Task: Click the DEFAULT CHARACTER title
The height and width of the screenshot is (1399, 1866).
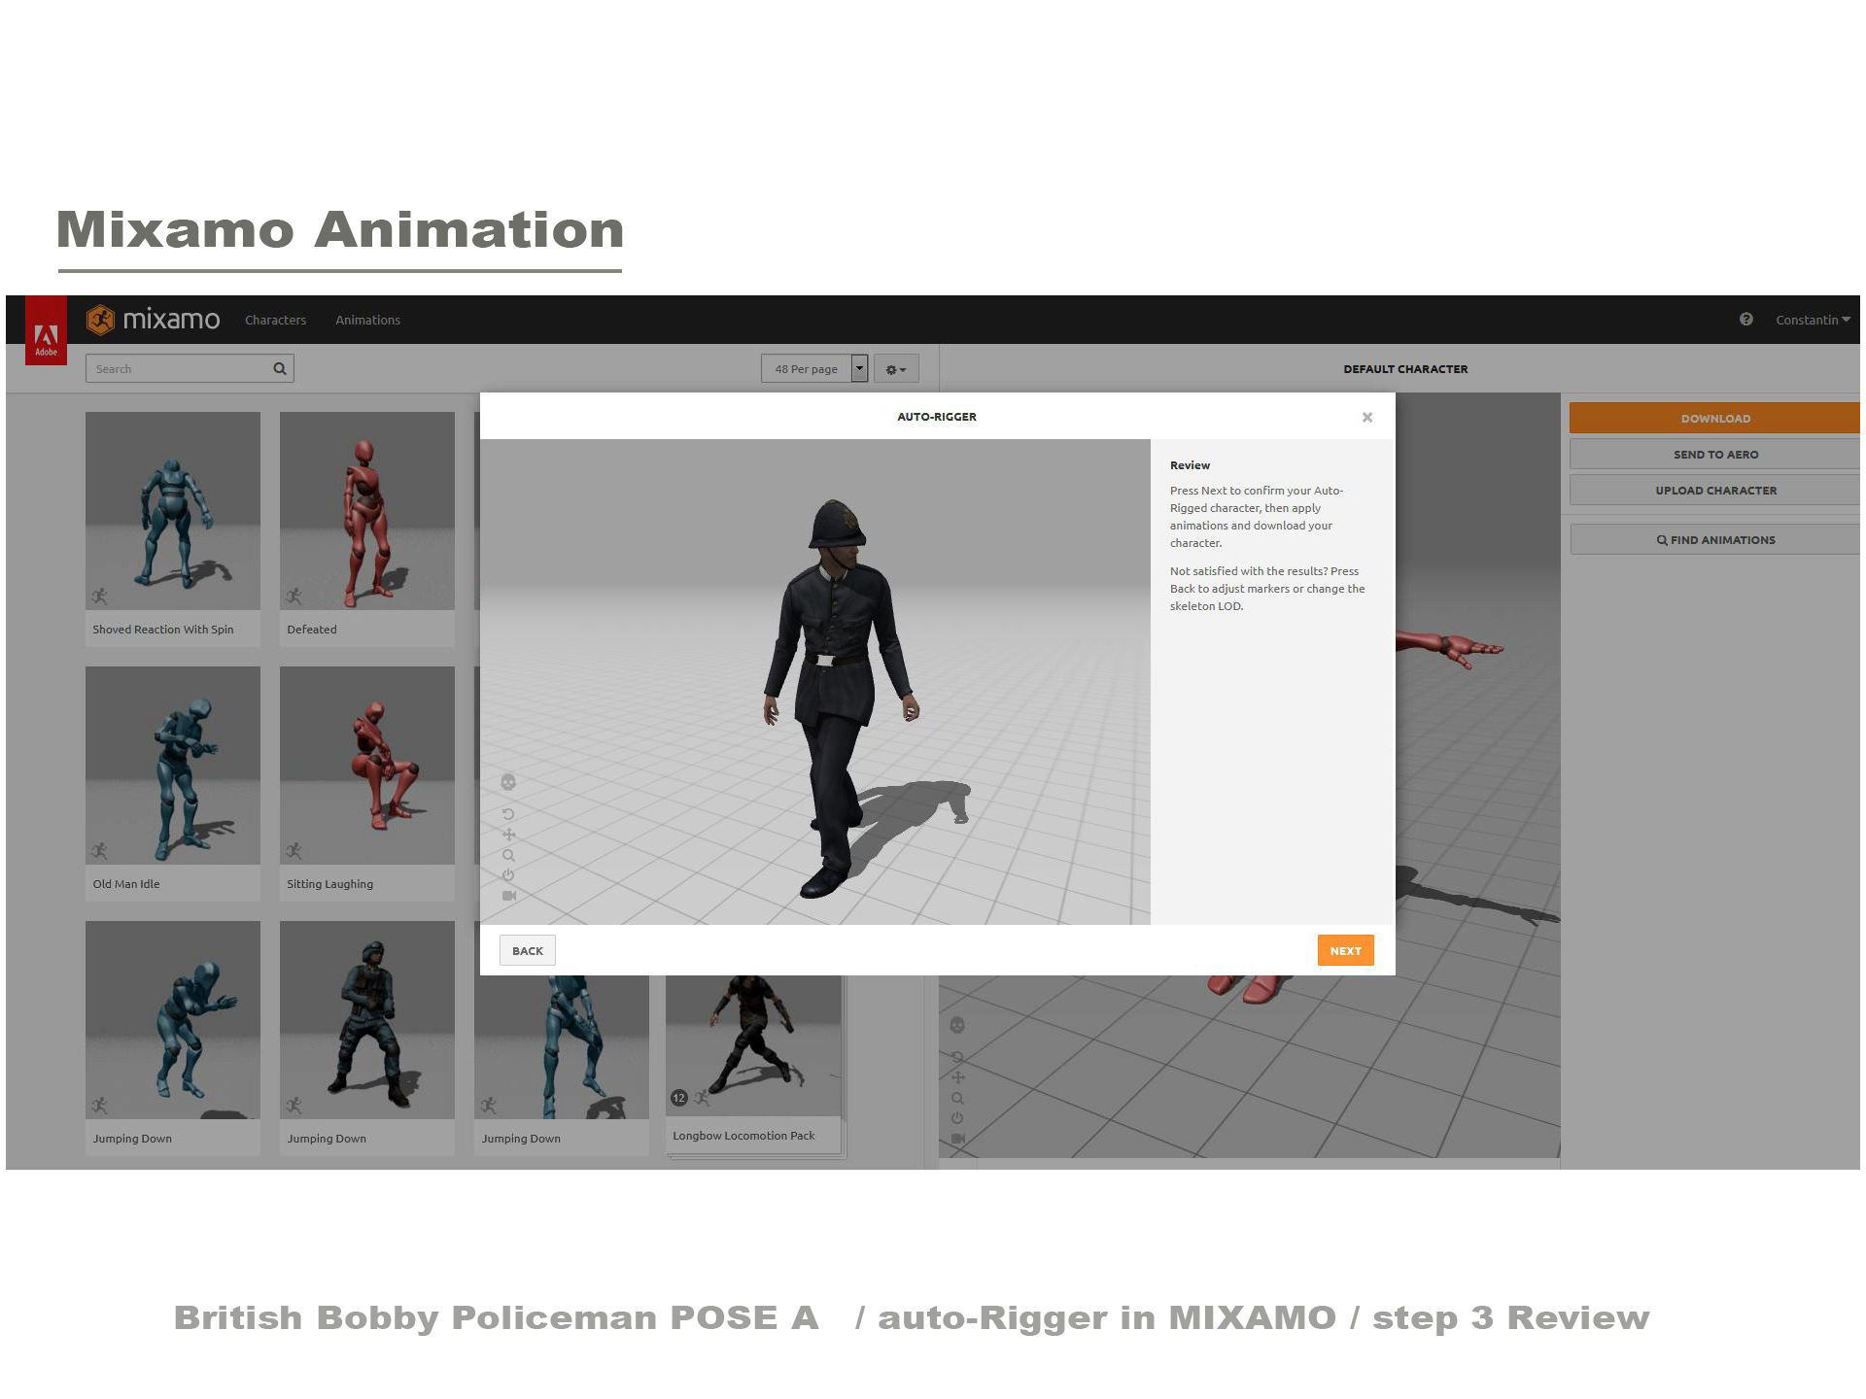Action: pyautogui.click(x=1405, y=369)
